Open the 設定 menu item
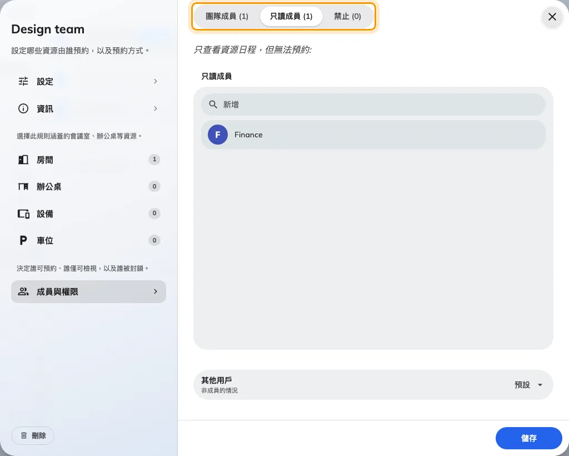This screenshot has height=456, width=569. [88, 81]
